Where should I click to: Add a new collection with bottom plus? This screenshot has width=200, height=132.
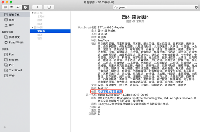5,127
